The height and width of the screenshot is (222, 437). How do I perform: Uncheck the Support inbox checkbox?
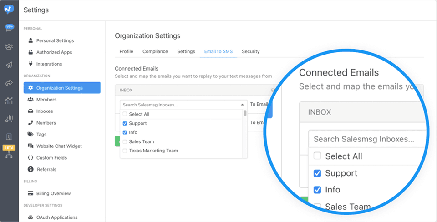pos(125,123)
